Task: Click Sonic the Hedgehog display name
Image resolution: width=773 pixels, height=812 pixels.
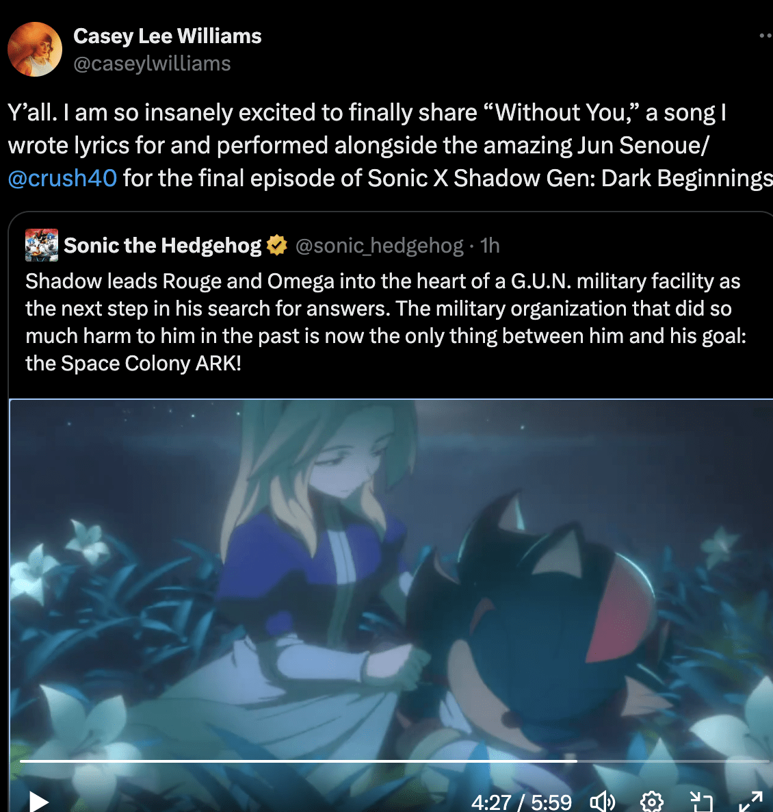Action: click(162, 246)
